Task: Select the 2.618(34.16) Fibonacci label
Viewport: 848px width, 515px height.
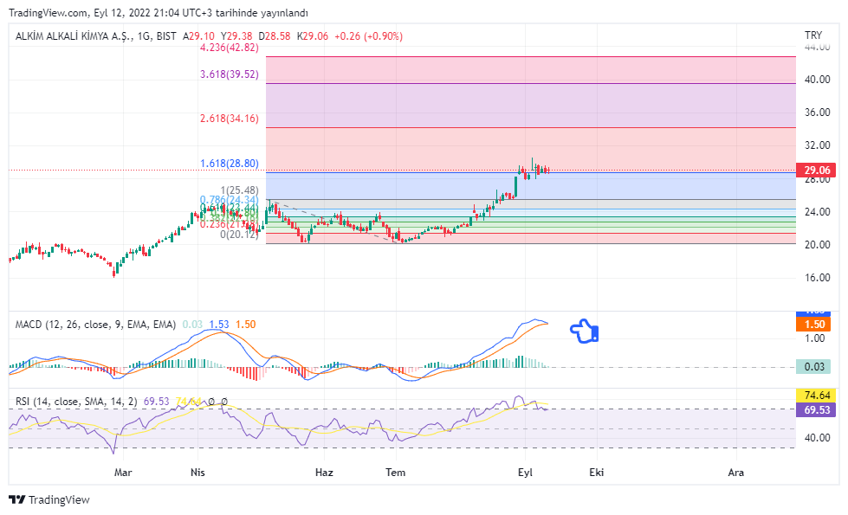Action: click(230, 119)
